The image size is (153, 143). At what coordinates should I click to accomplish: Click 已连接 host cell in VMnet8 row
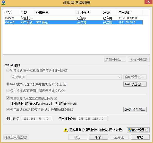[82, 22]
